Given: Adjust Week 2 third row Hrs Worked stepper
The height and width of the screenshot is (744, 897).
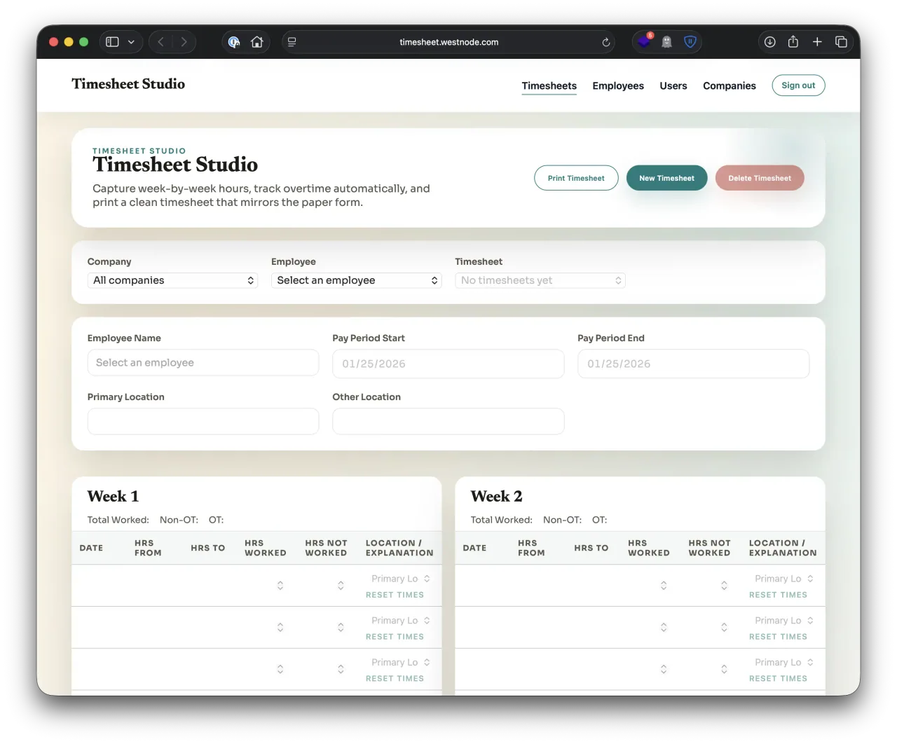Looking at the screenshot, I should (x=664, y=670).
